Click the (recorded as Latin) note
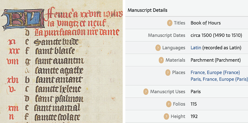This screenshot has width=248, height=123. [x=222, y=48]
